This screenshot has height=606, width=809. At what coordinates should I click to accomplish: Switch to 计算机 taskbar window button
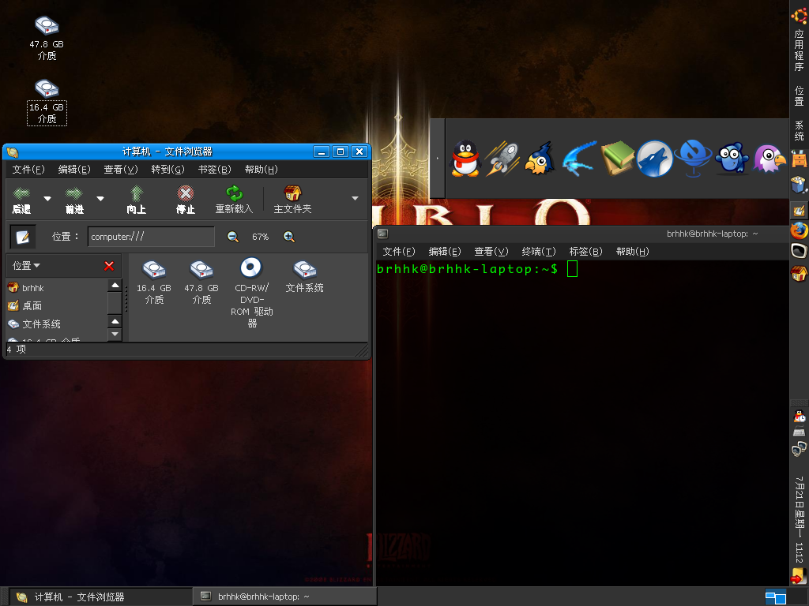tap(100, 597)
